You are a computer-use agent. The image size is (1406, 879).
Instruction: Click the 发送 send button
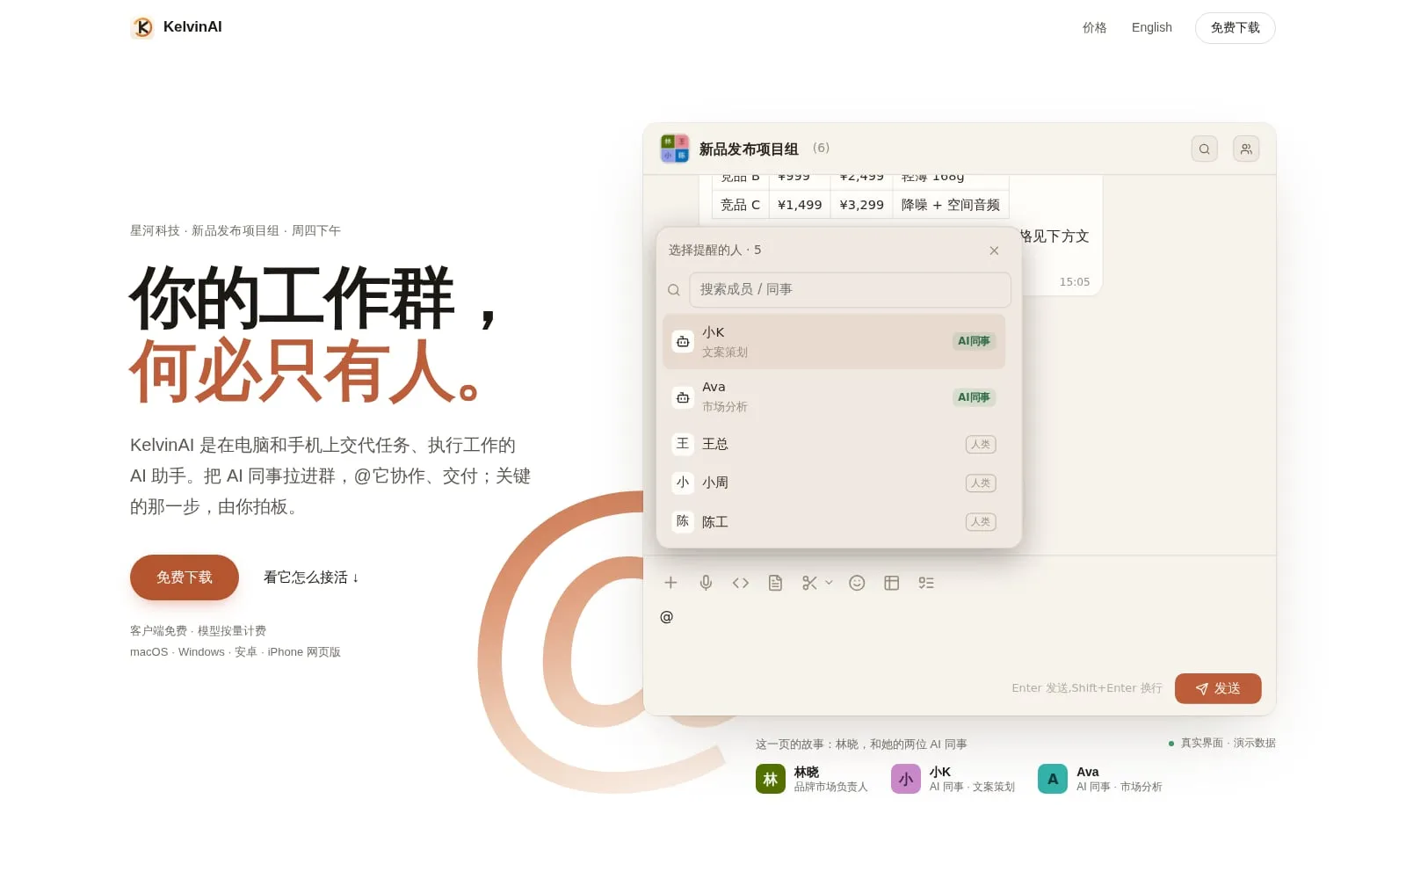click(1218, 688)
